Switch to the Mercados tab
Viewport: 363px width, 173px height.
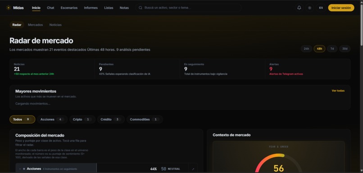click(x=36, y=25)
